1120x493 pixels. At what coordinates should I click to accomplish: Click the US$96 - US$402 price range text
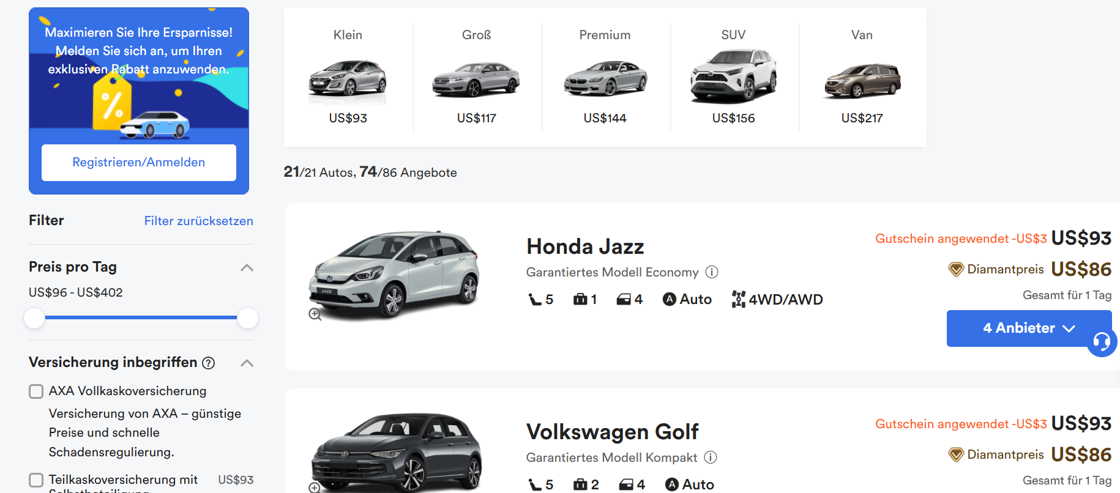point(76,292)
